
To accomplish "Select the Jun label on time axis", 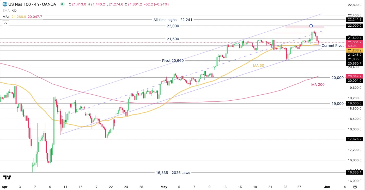I will point(327,187).
